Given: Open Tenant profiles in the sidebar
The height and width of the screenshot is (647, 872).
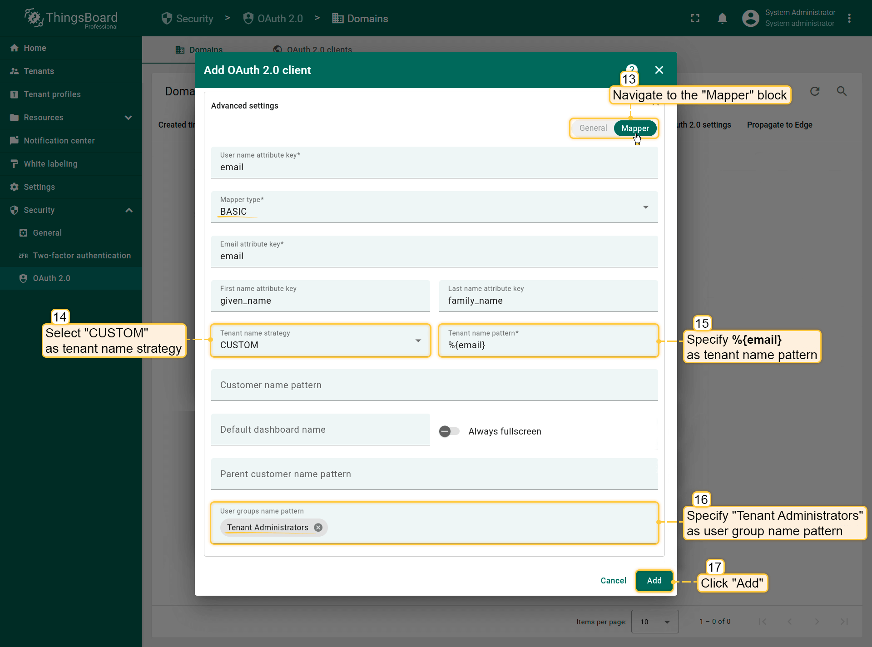Looking at the screenshot, I should coord(52,94).
